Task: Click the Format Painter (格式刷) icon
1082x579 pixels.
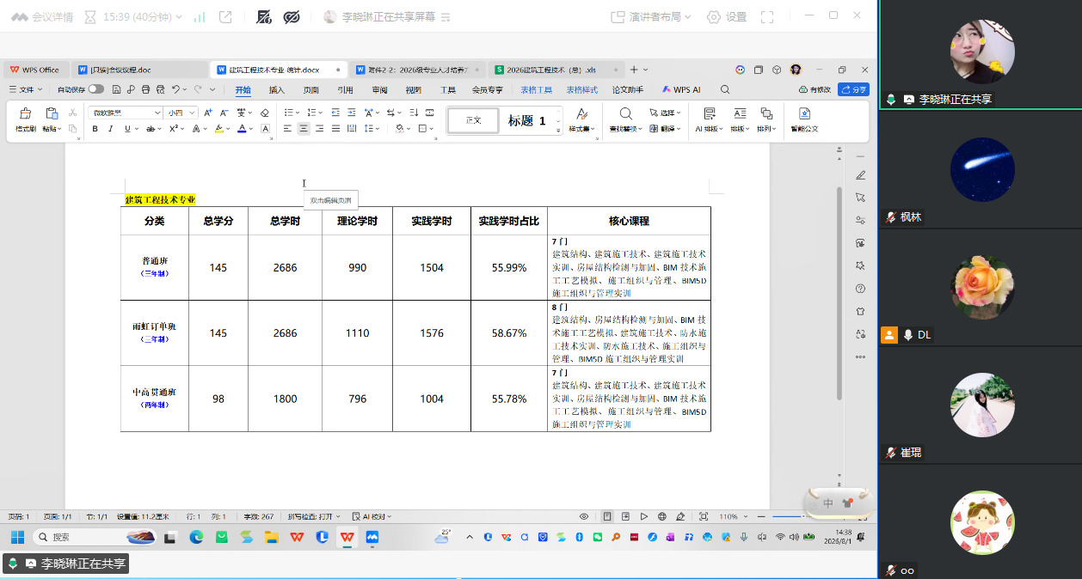Action: click(x=26, y=113)
